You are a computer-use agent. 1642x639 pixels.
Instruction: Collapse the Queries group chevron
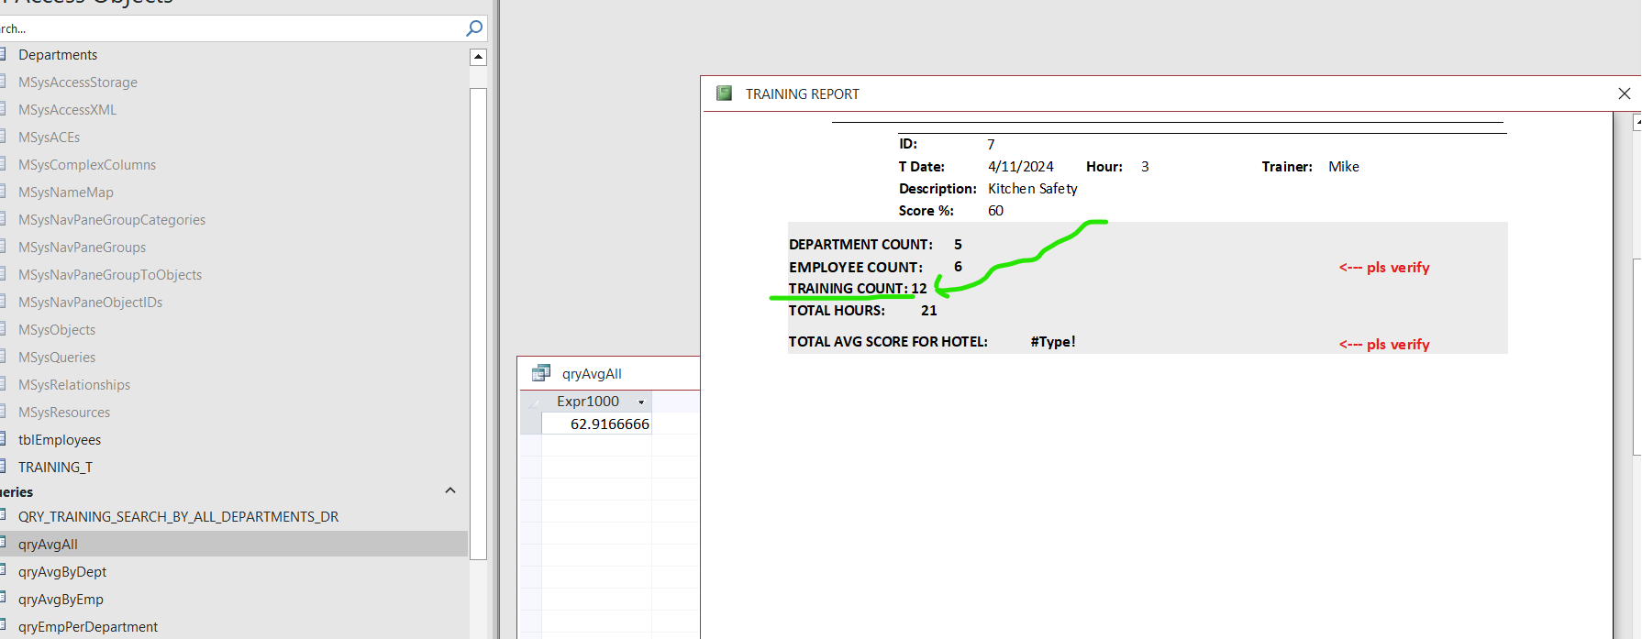coord(450,490)
